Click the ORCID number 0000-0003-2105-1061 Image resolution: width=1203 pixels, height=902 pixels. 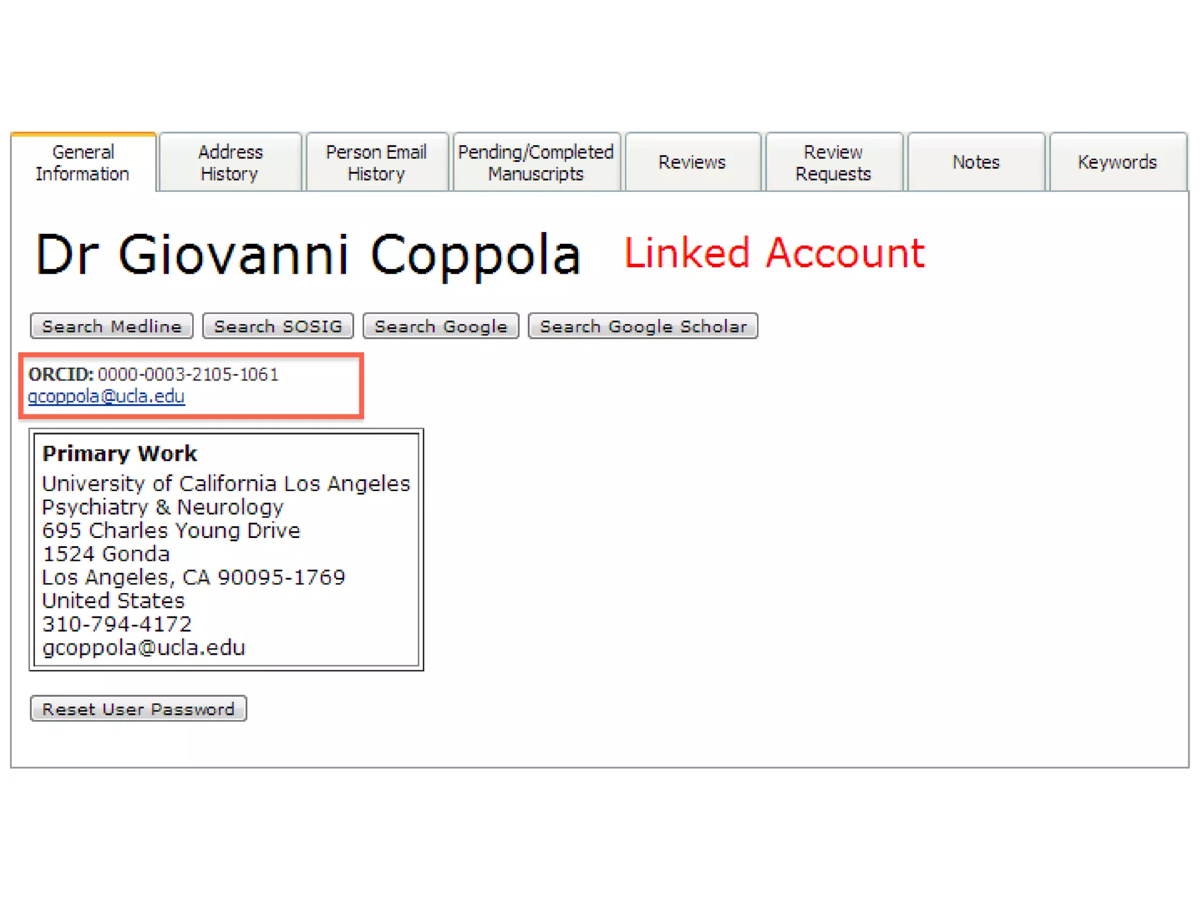click(x=188, y=374)
